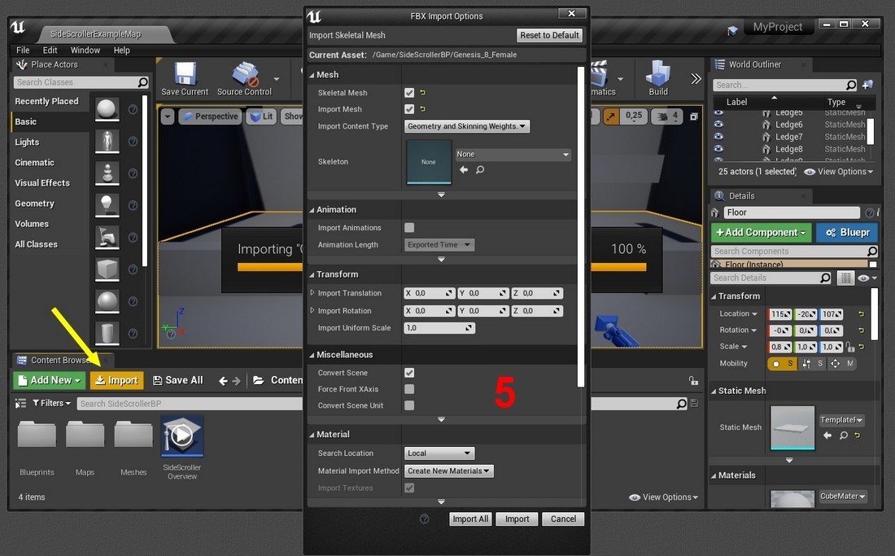Click Reset to Default button
Screen dimensions: 895x556
(x=550, y=35)
